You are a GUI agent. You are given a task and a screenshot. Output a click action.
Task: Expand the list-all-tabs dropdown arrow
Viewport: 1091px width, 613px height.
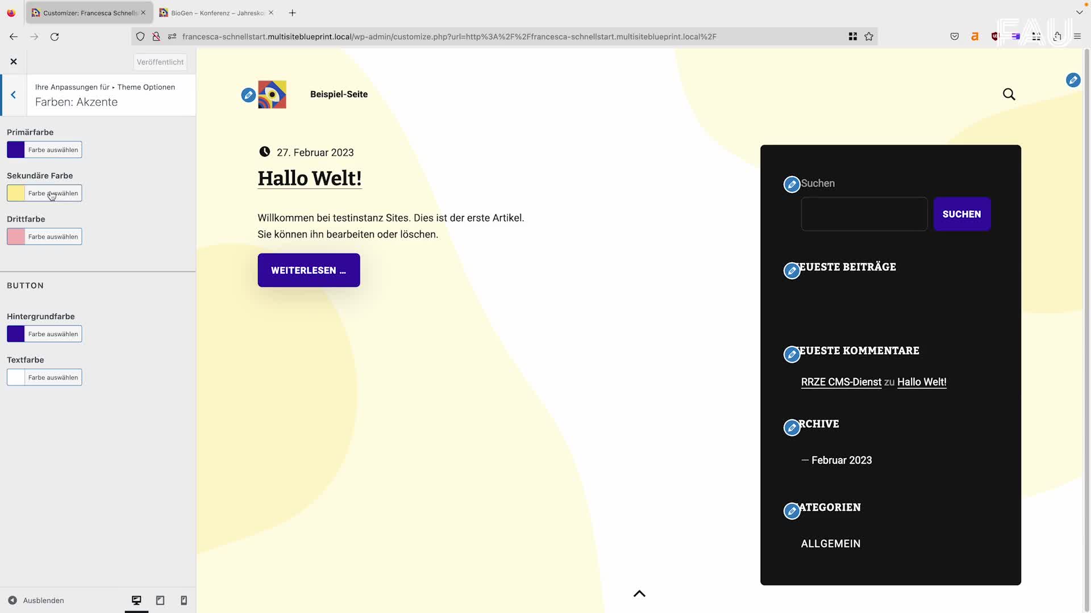1080,12
